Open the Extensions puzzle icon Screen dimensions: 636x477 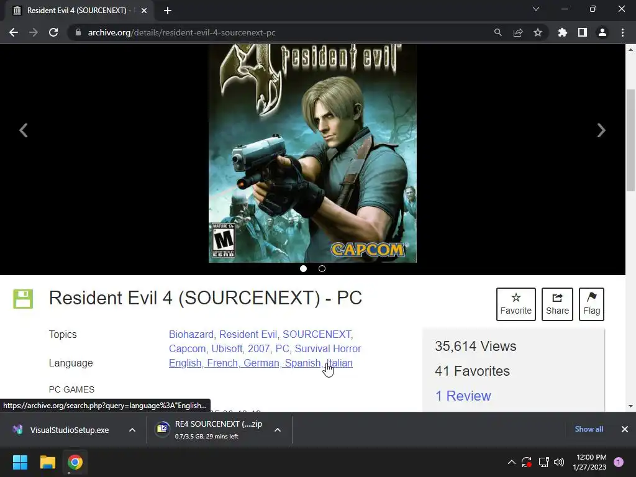pyautogui.click(x=563, y=32)
